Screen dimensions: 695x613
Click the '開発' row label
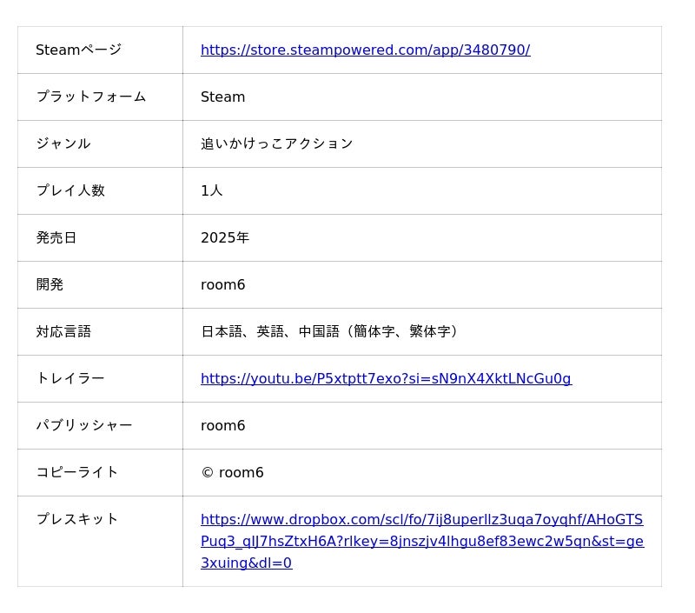50,285
